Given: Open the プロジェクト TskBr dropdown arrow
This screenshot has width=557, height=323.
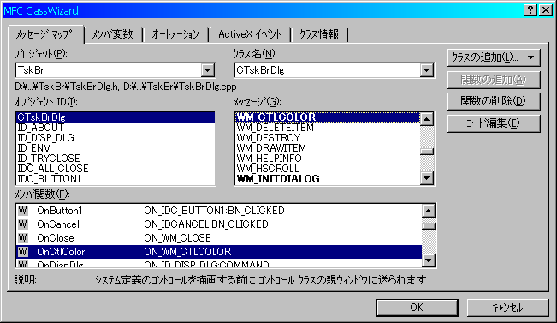Looking at the screenshot, I should (x=208, y=70).
